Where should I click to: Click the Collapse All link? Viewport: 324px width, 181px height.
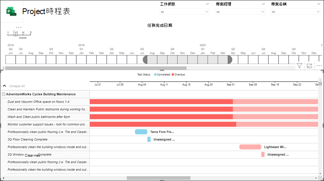tap(17, 86)
